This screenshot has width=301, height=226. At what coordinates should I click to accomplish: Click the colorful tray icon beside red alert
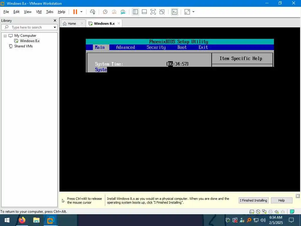coord(242,220)
